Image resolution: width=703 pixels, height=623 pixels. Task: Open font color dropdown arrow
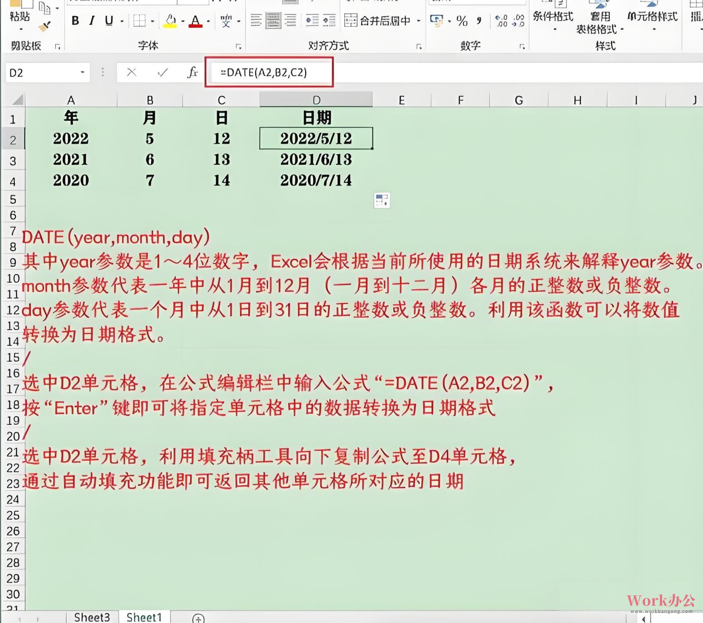point(208,21)
